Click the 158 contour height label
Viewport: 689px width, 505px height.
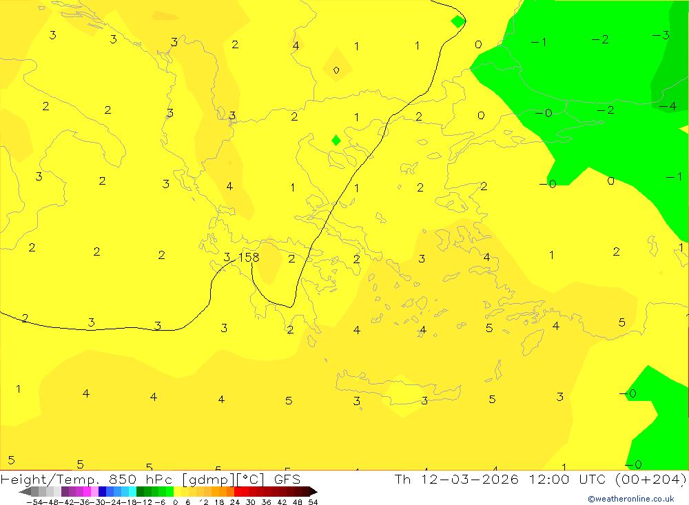(249, 257)
